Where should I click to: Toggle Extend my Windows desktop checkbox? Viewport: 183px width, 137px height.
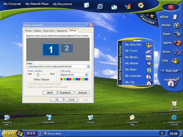click(x=27, y=87)
